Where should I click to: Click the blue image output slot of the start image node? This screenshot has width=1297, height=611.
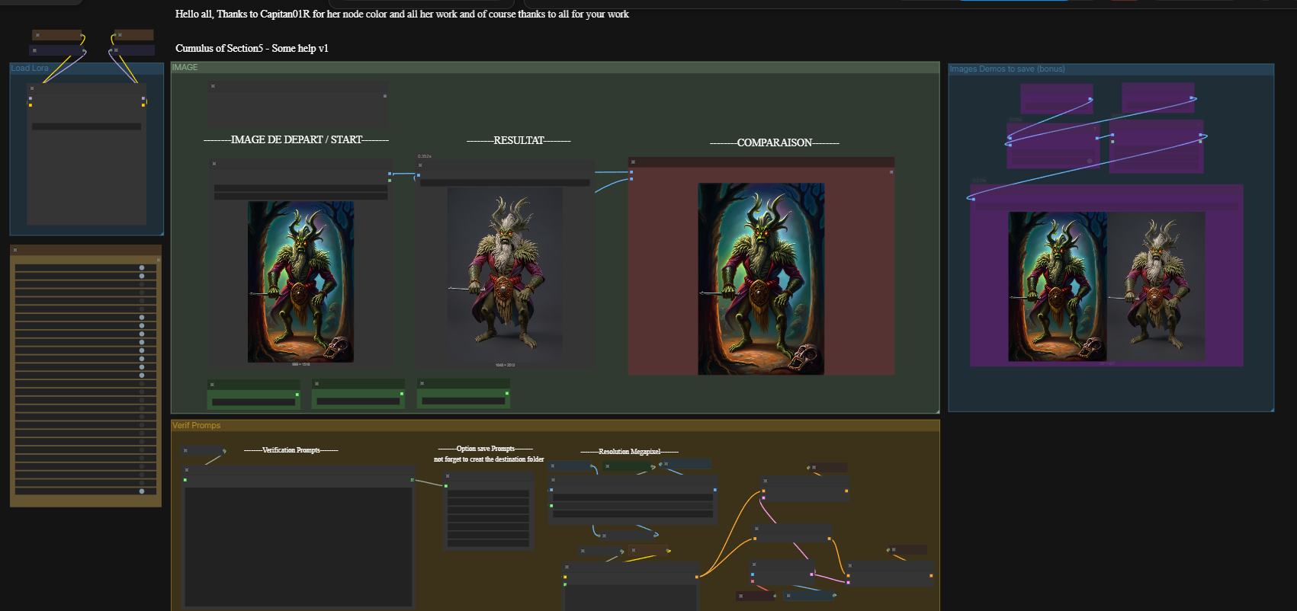[390, 174]
